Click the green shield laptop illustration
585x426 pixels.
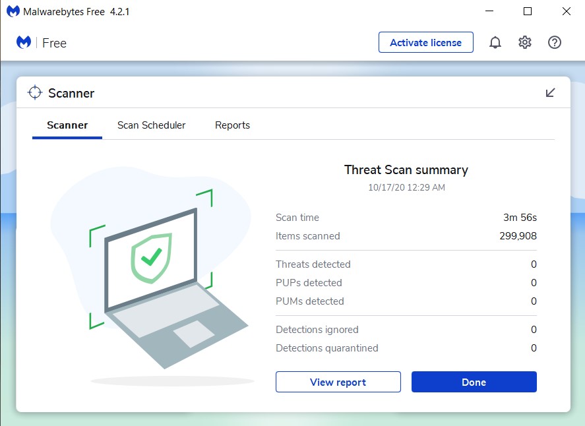pyautogui.click(x=151, y=278)
